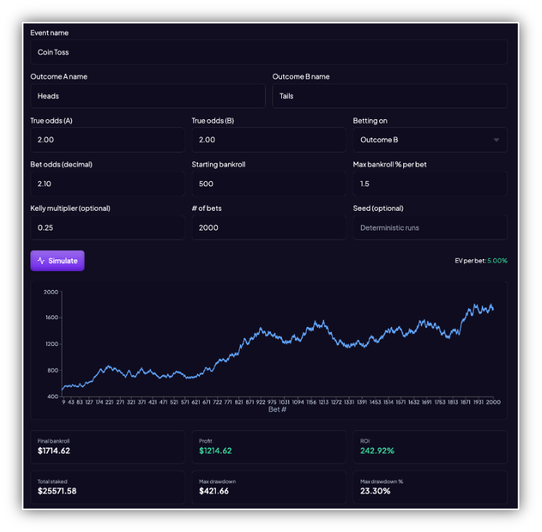Open the Betting on dropdown
542x532 pixels.
coord(429,140)
